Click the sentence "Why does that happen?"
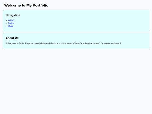 [90, 43]
